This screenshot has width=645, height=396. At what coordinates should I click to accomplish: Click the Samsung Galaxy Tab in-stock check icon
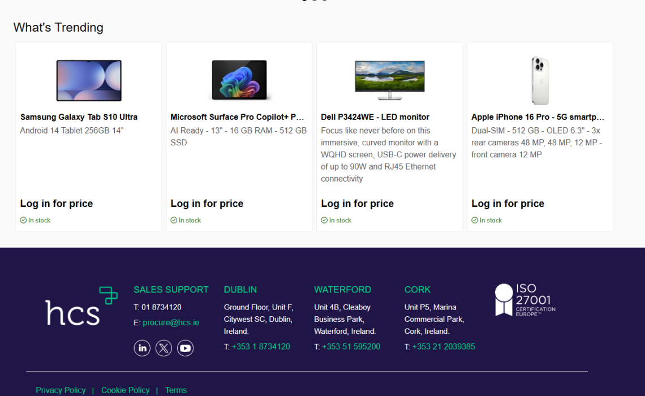pyautogui.click(x=23, y=221)
